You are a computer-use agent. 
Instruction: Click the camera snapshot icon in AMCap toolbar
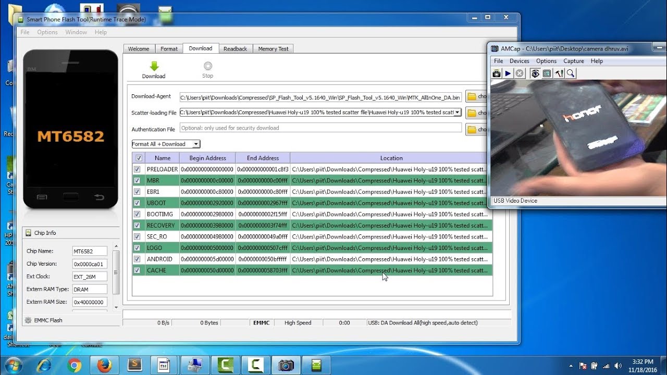coord(497,73)
